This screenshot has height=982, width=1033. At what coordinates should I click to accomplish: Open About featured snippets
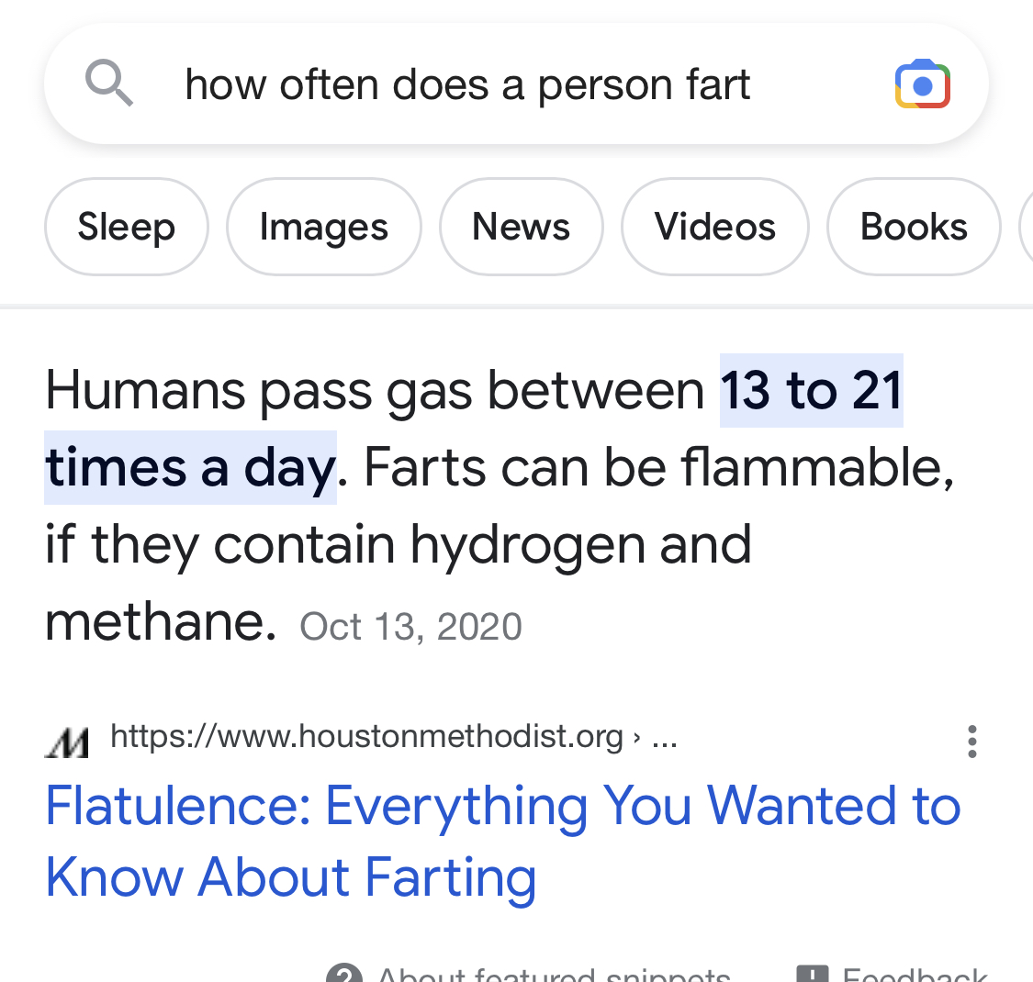[x=553, y=975]
